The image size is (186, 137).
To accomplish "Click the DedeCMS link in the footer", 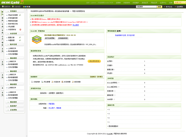I will [x=110, y=134].
